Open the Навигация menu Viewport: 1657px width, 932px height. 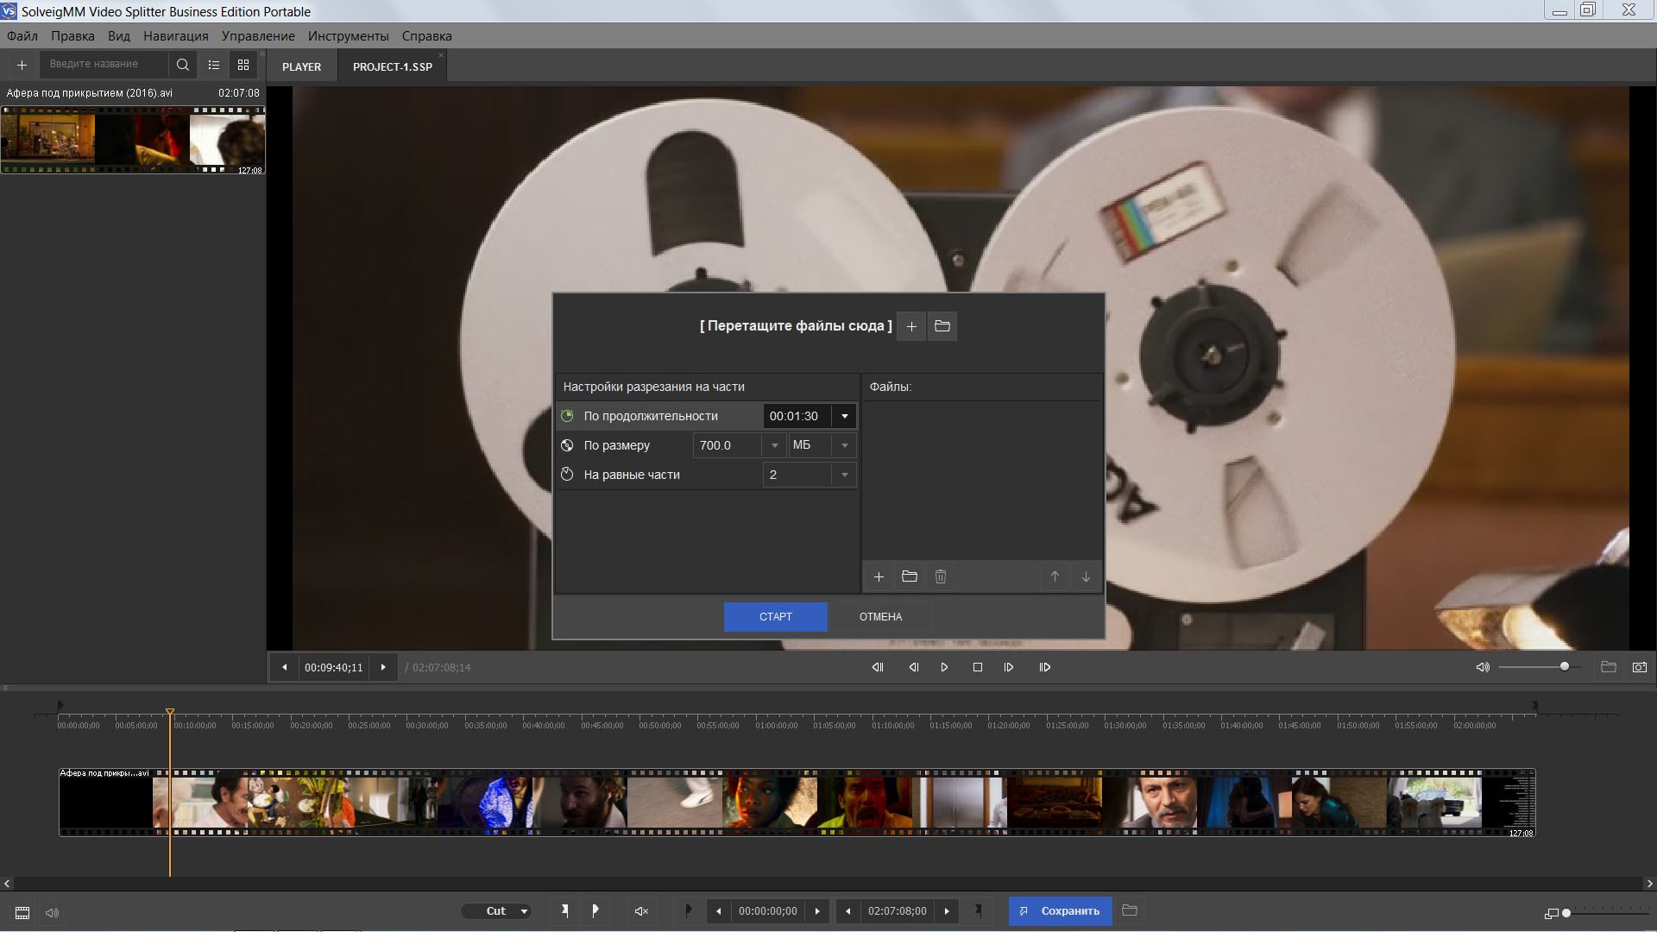click(176, 36)
